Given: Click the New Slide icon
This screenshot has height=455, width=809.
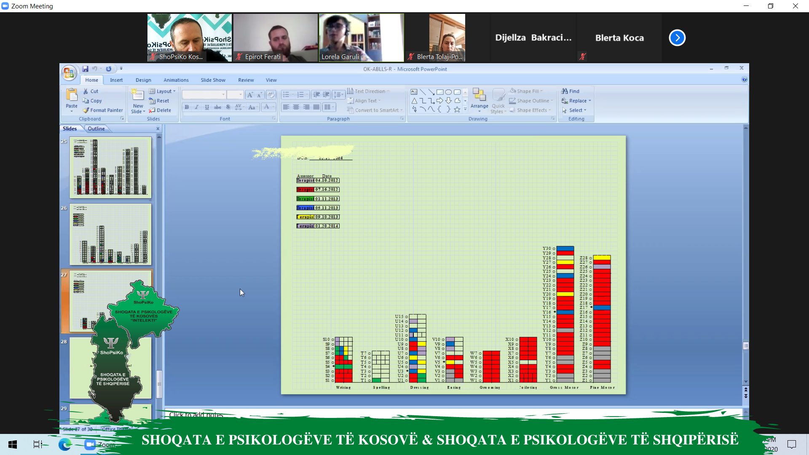Looking at the screenshot, I should 138,95.
